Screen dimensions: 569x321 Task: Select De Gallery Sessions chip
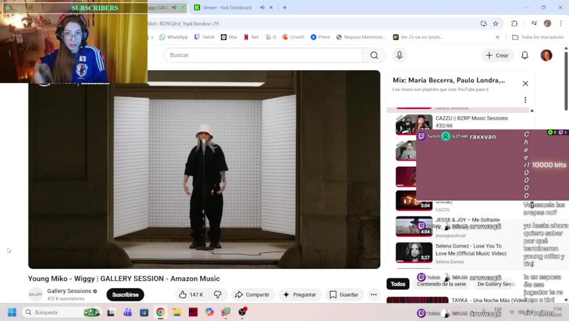(x=496, y=284)
